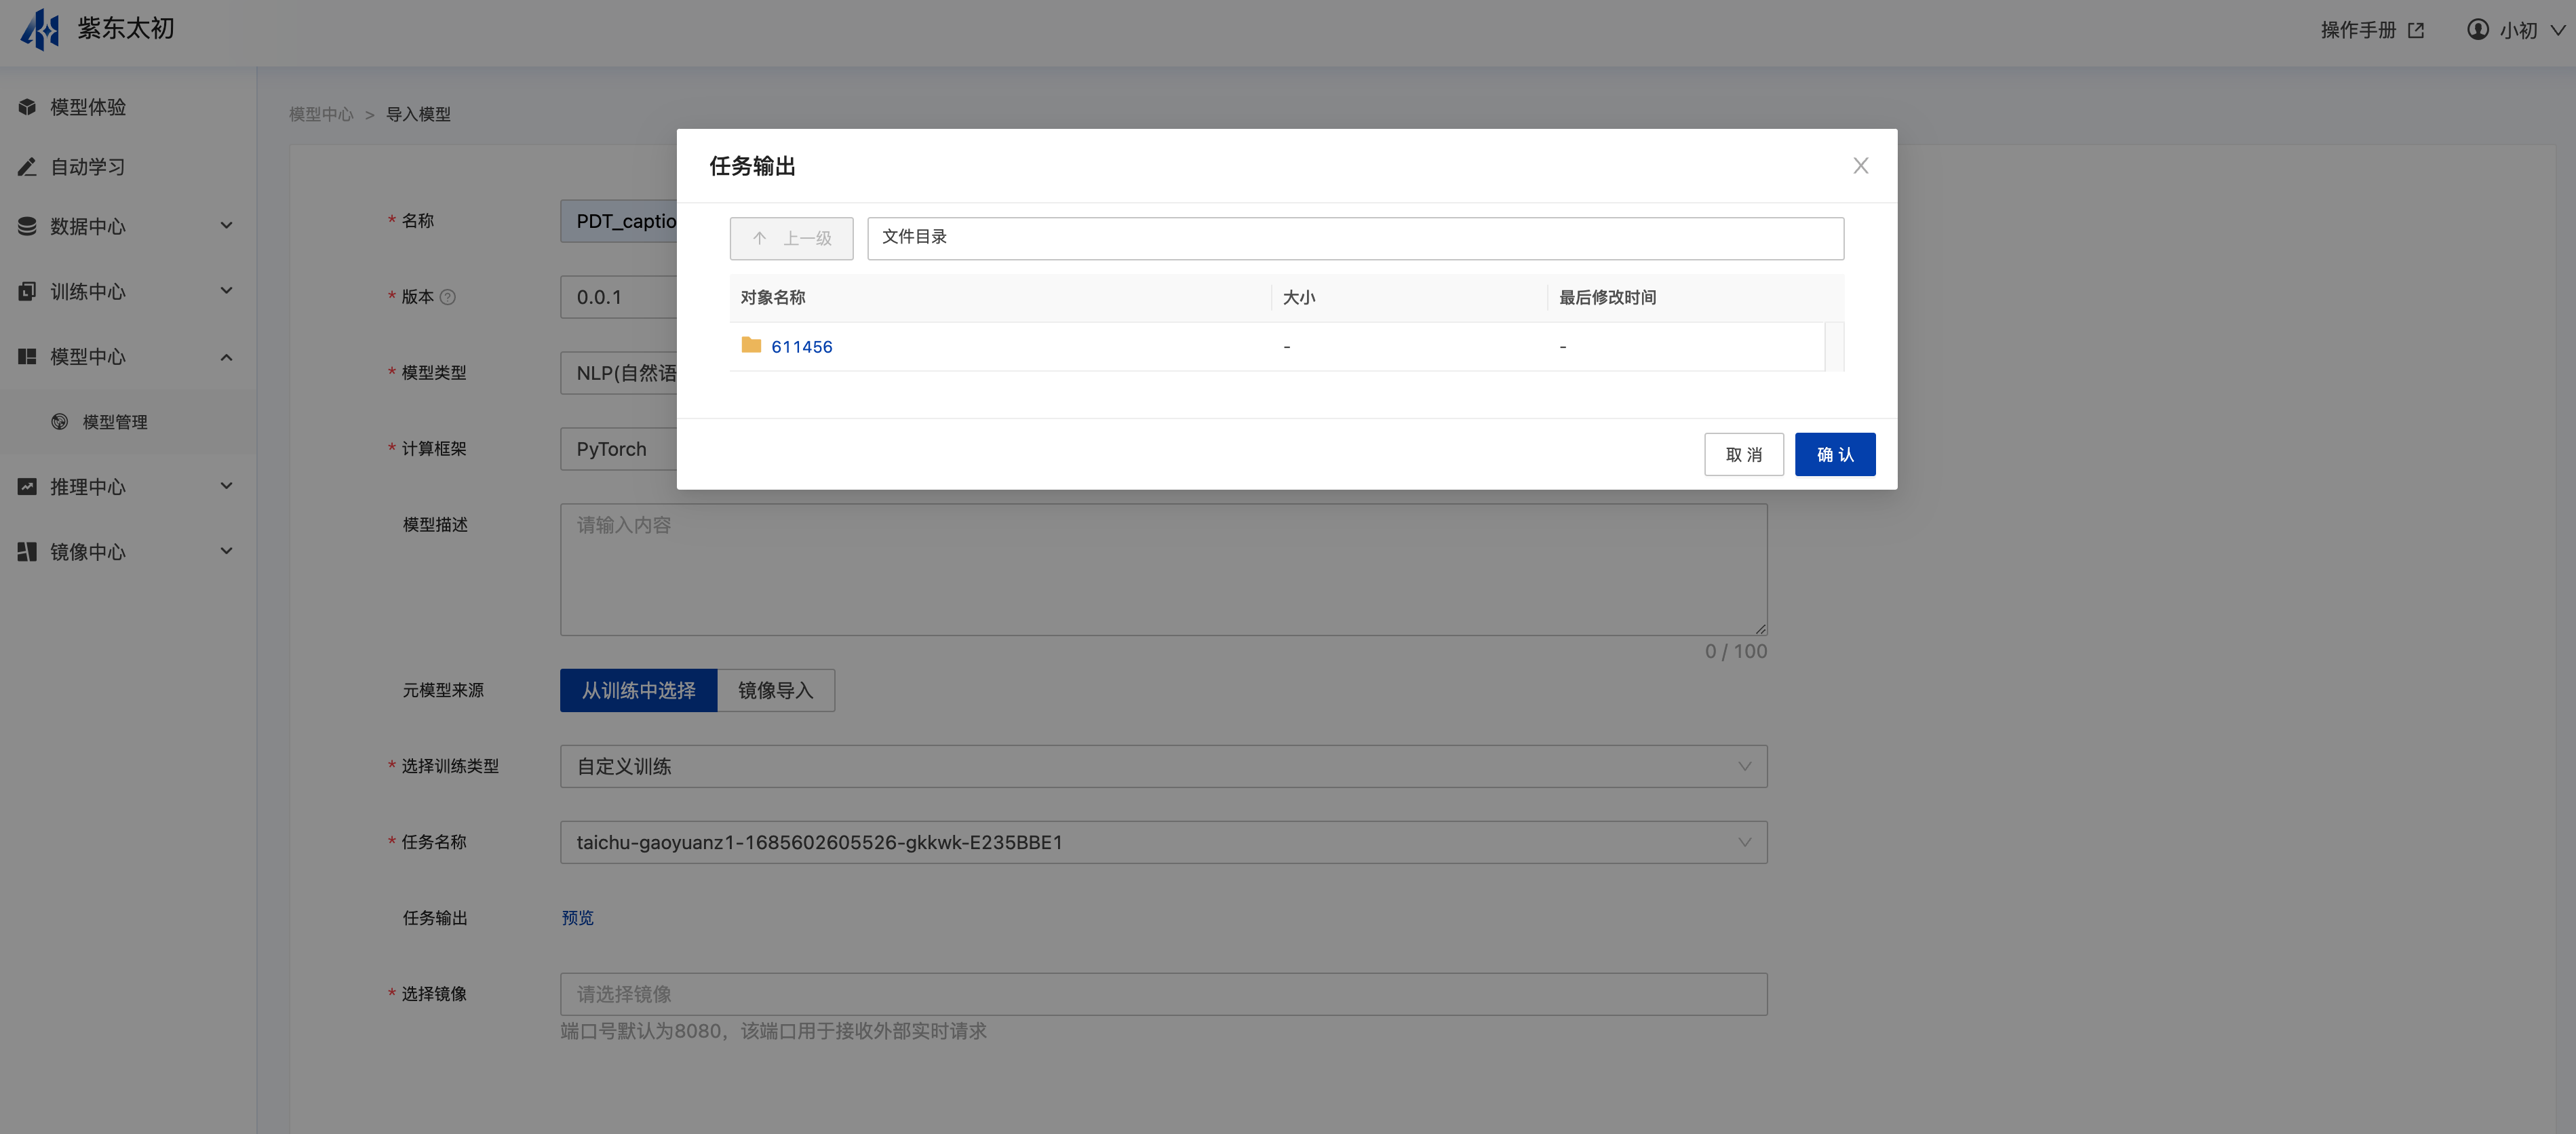Screen dimensions: 2576x1134
Task: Close the 任务输出 dialog
Action: click(x=1861, y=166)
